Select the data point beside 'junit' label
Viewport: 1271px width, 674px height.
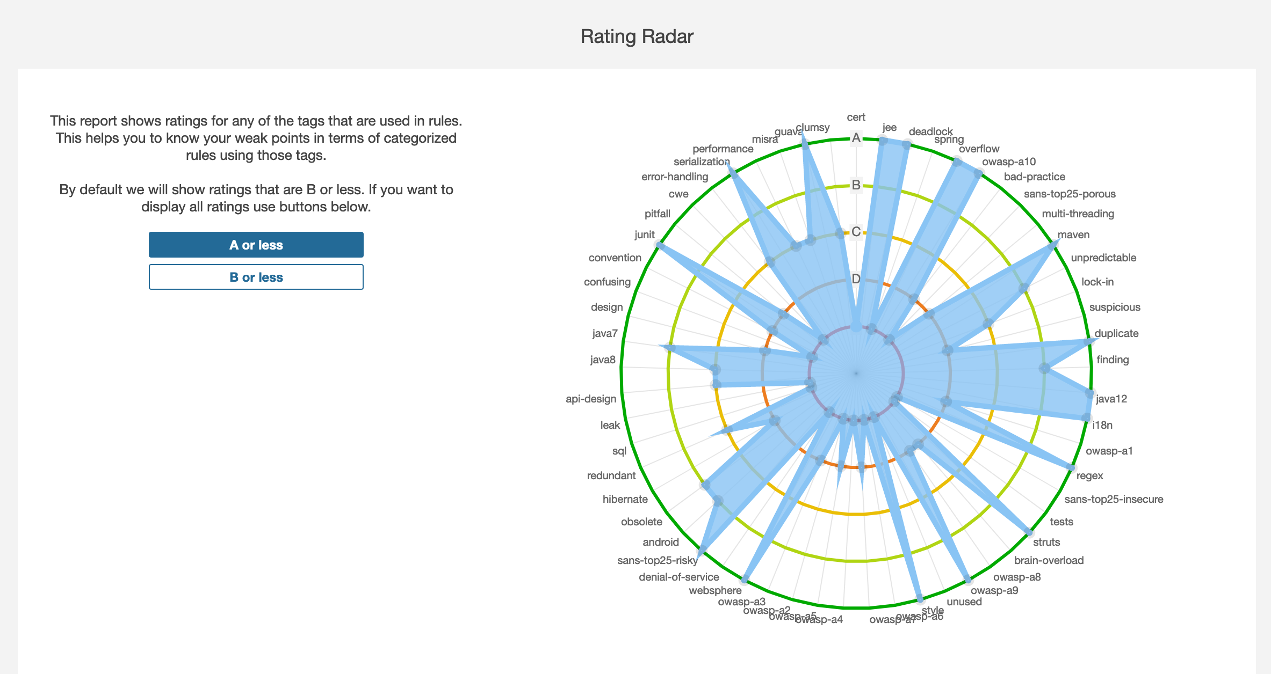click(x=659, y=245)
